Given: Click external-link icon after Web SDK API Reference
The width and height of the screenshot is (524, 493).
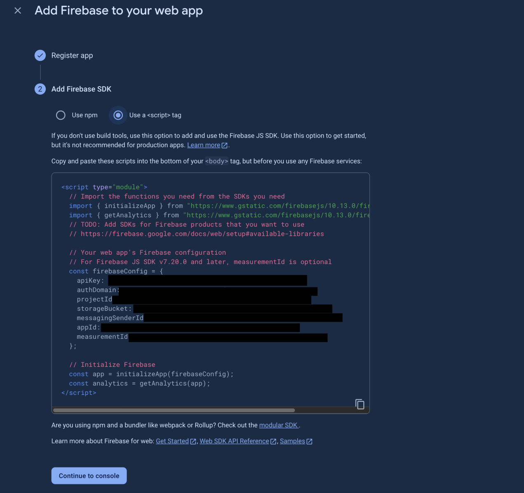Looking at the screenshot, I should click(273, 441).
